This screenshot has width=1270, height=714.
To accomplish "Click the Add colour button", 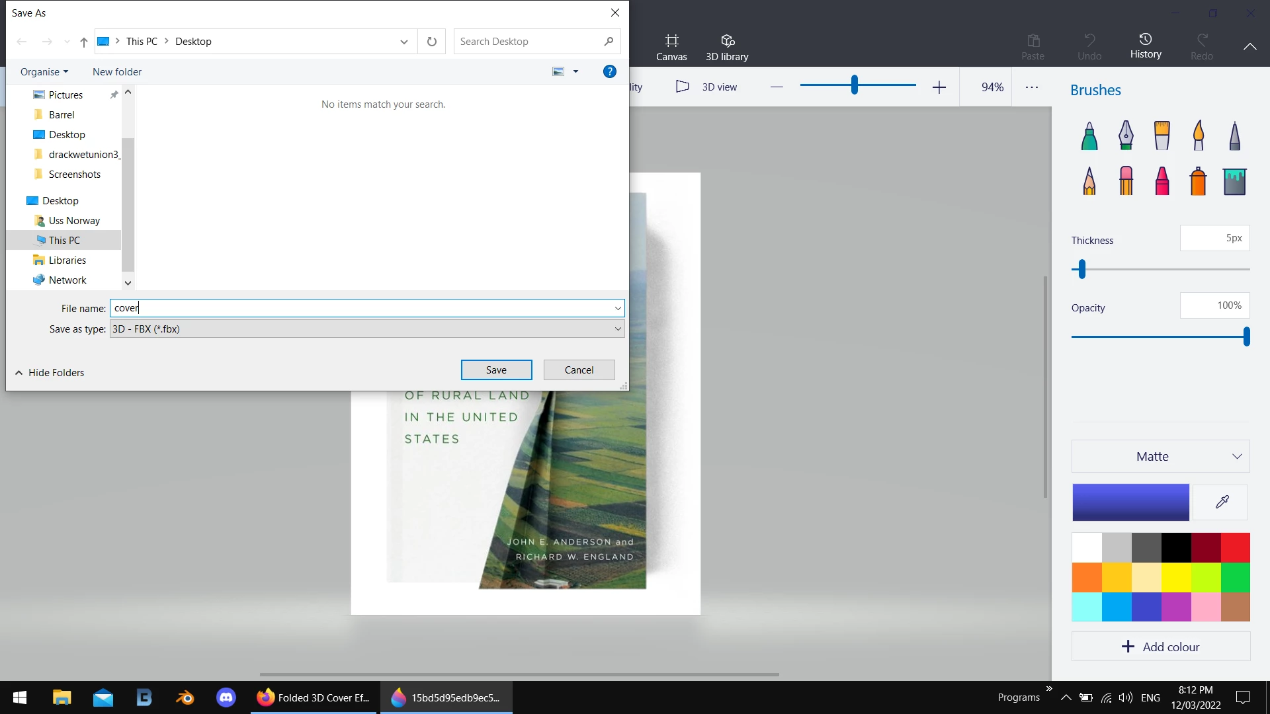I will [x=1160, y=647].
